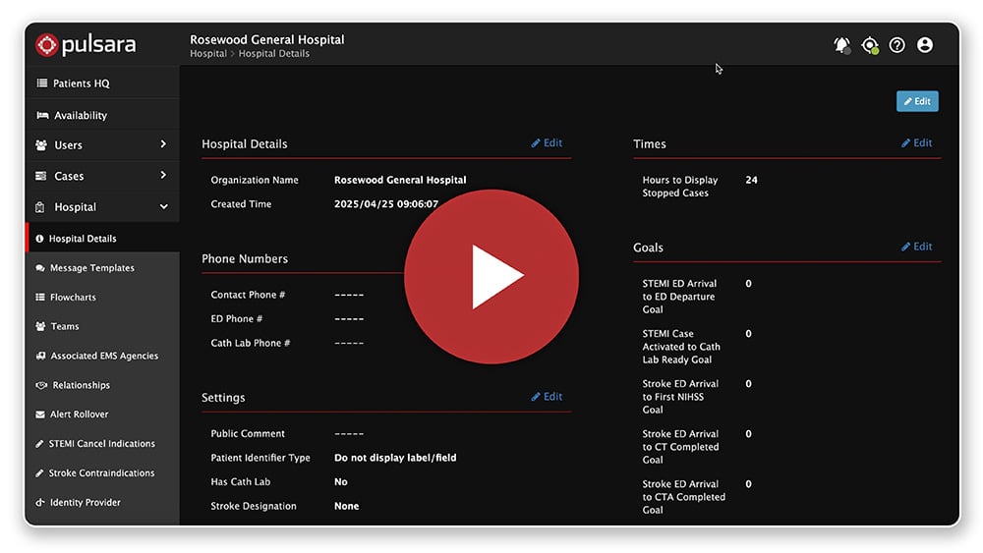
Task: Click the Pulsara logo
Action: click(86, 44)
